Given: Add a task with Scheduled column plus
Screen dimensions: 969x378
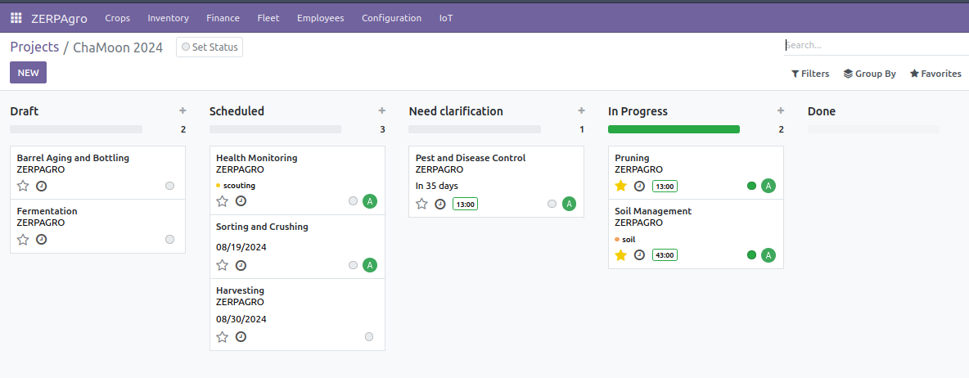Looking at the screenshot, I should (382, 110).
